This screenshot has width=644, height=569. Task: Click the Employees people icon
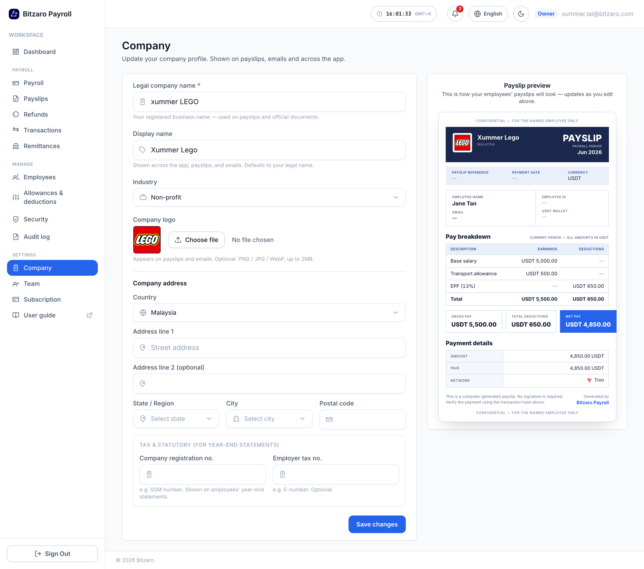pyautogui.click(x=16, y=177)
